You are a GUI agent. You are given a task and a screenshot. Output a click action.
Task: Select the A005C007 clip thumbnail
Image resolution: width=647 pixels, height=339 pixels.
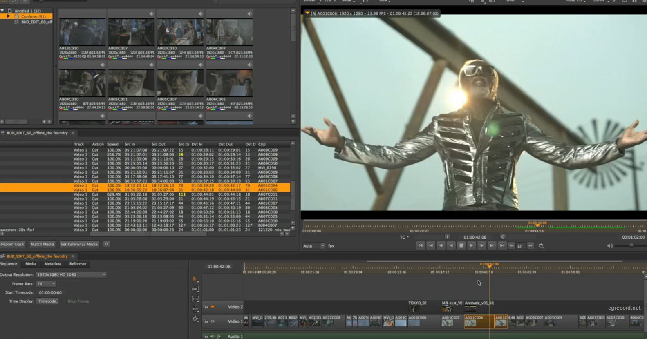click(180, 83)
